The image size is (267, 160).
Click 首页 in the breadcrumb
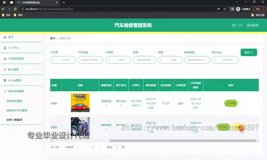point(53,38)
